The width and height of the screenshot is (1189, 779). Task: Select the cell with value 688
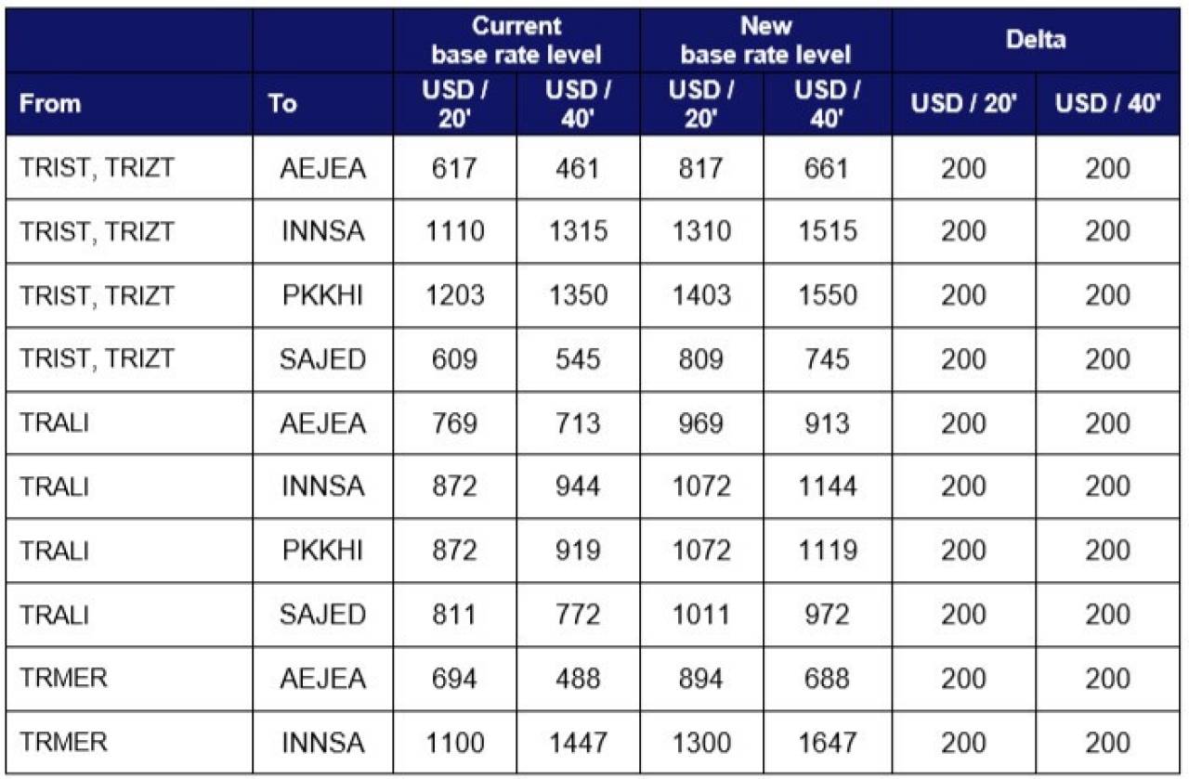click(827, 679)
